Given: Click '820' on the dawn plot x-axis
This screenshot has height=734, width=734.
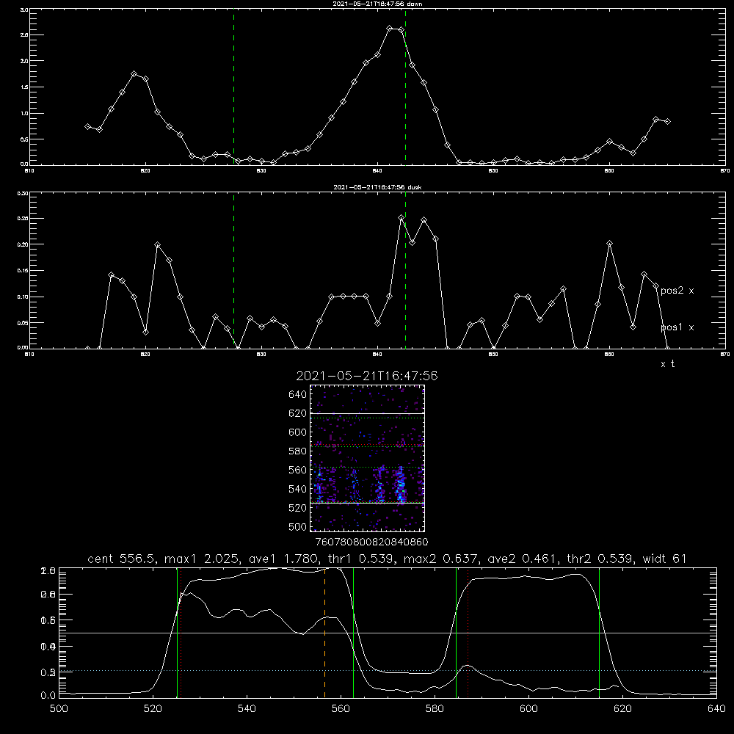Looking at the screenshot, I should 145,171.
